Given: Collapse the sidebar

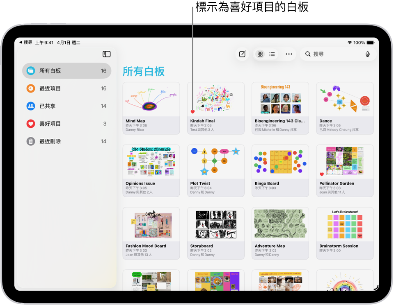Looking at the screenshot, I should point(106,54).
